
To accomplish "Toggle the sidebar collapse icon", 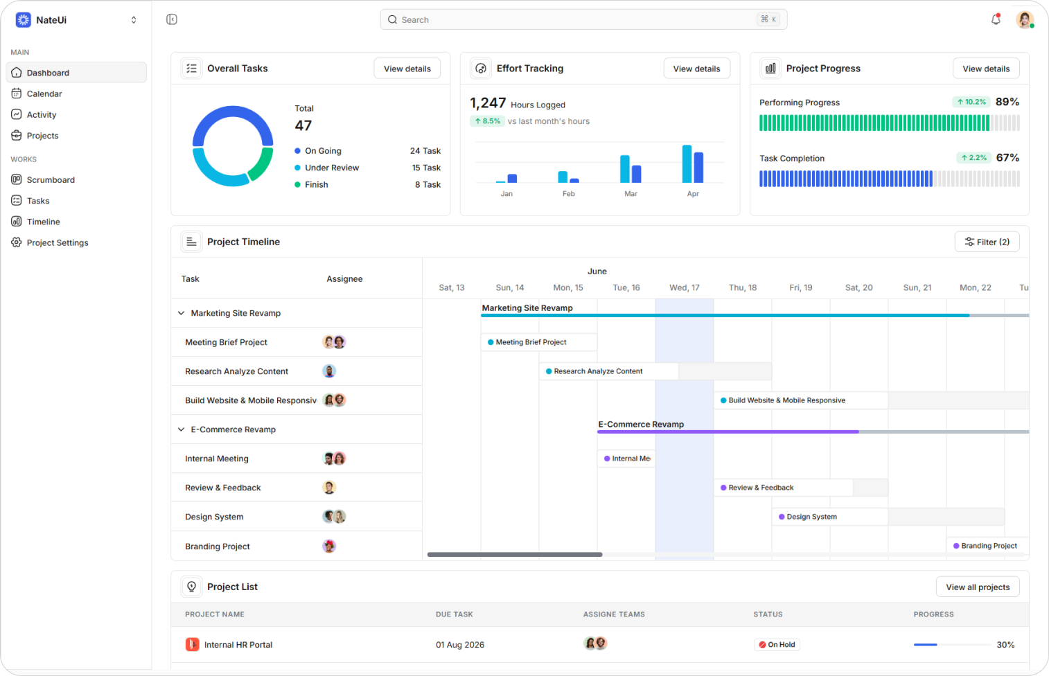I will [172, 19].
